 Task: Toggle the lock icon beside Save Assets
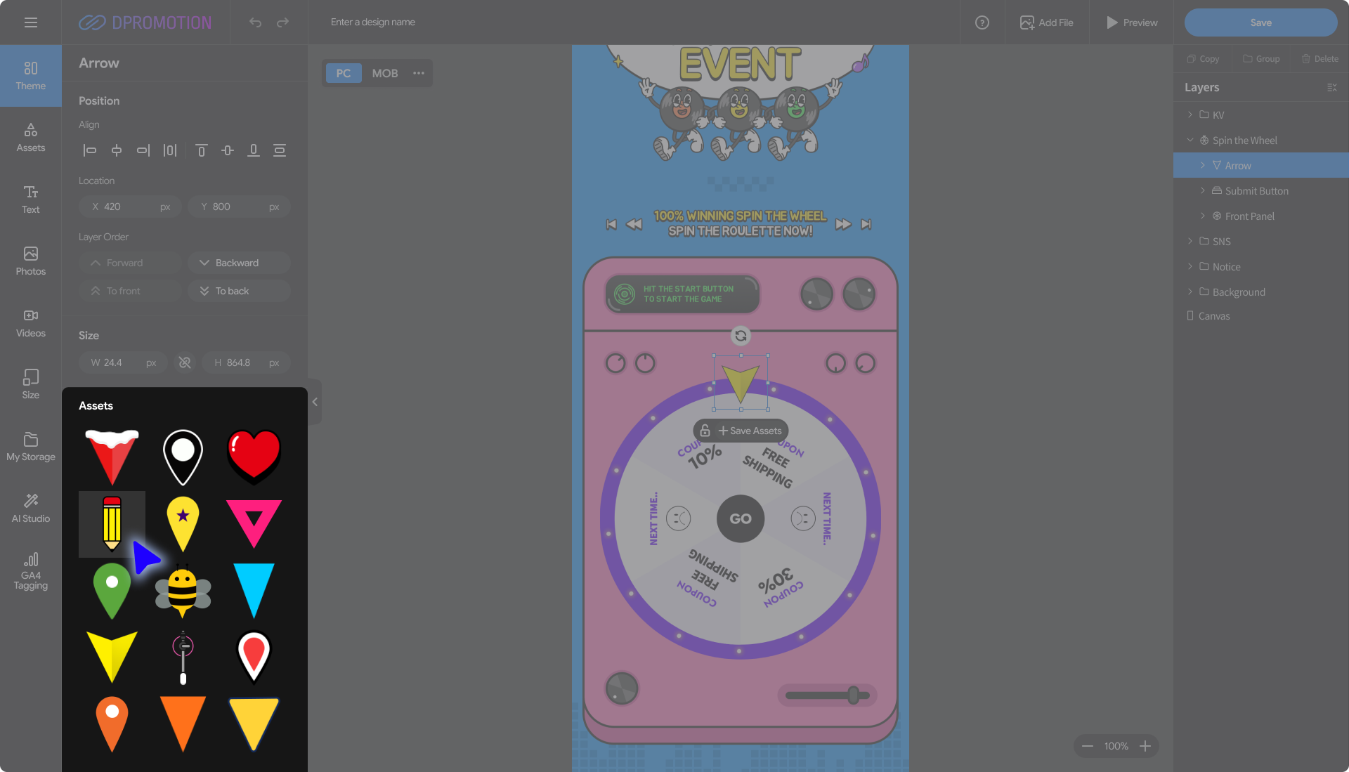pos(705,431)
